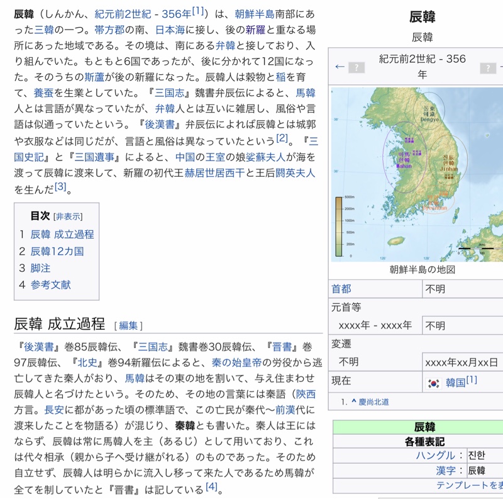Open the 長安 link
The height and width of the screenshot is (499, 503).
tap(54, 410)
